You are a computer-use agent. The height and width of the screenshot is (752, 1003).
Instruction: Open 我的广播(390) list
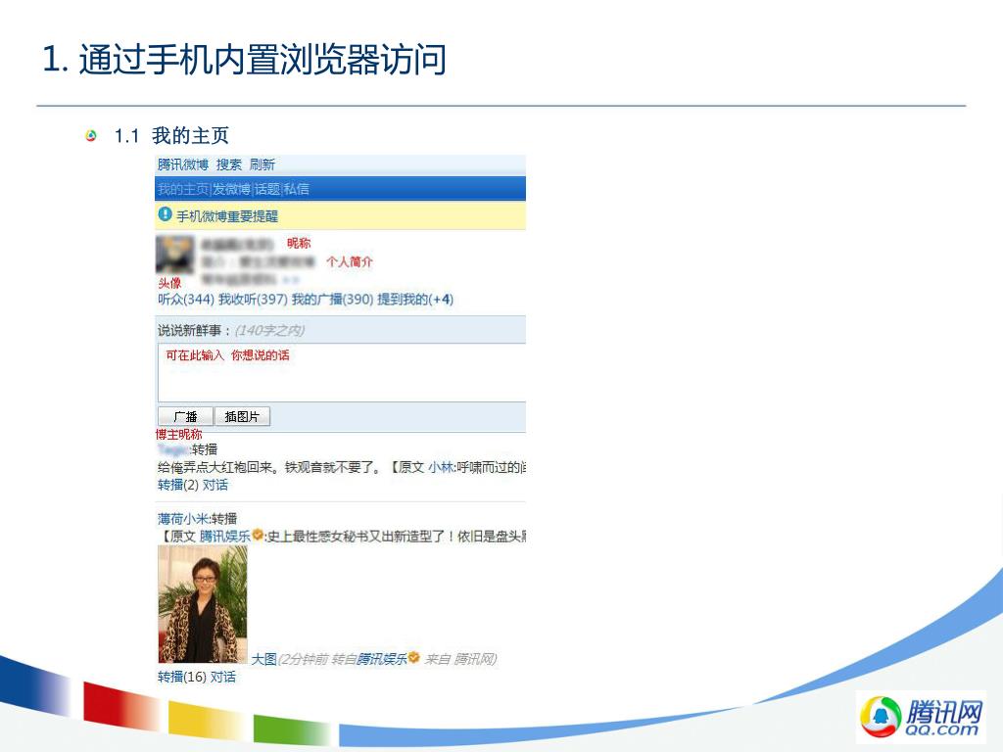[332, 300]
